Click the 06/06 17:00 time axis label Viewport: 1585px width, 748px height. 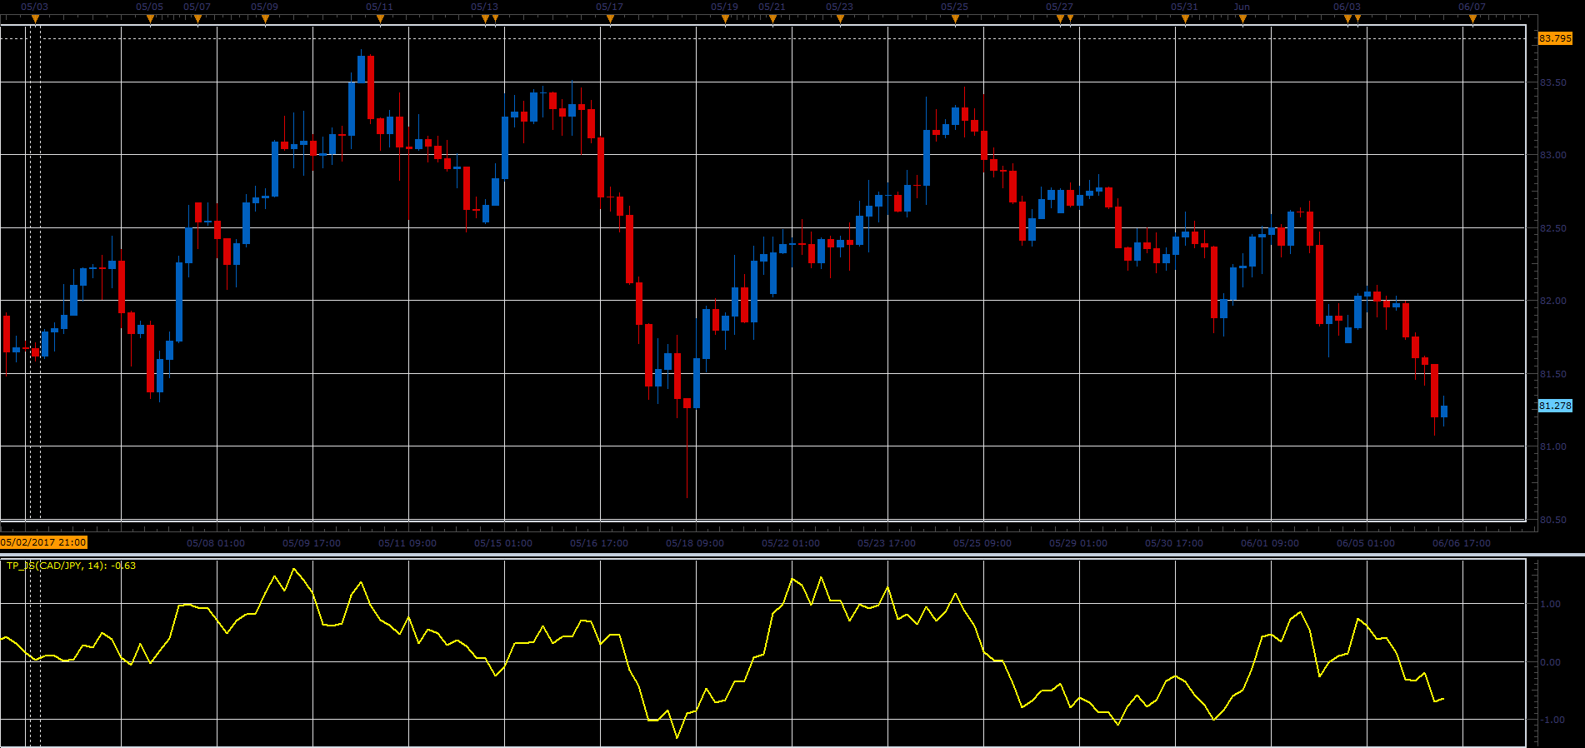pyautogui.click(x=1462, y=543)
